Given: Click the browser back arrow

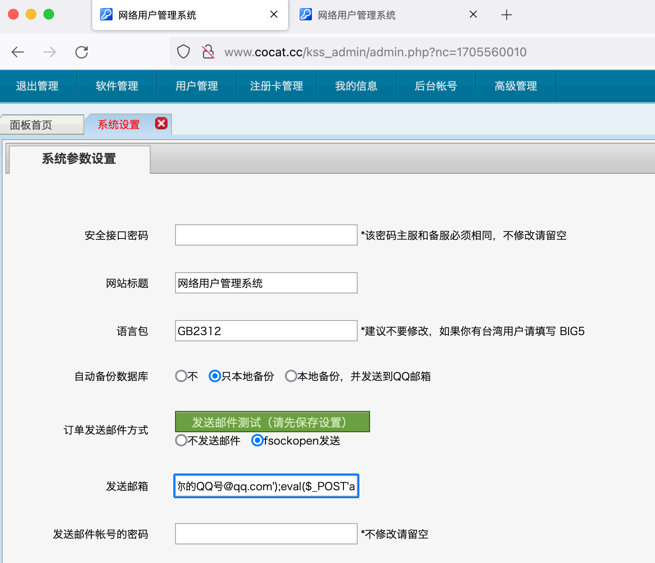Looking at the screenshot, I should tap(18, 52).
